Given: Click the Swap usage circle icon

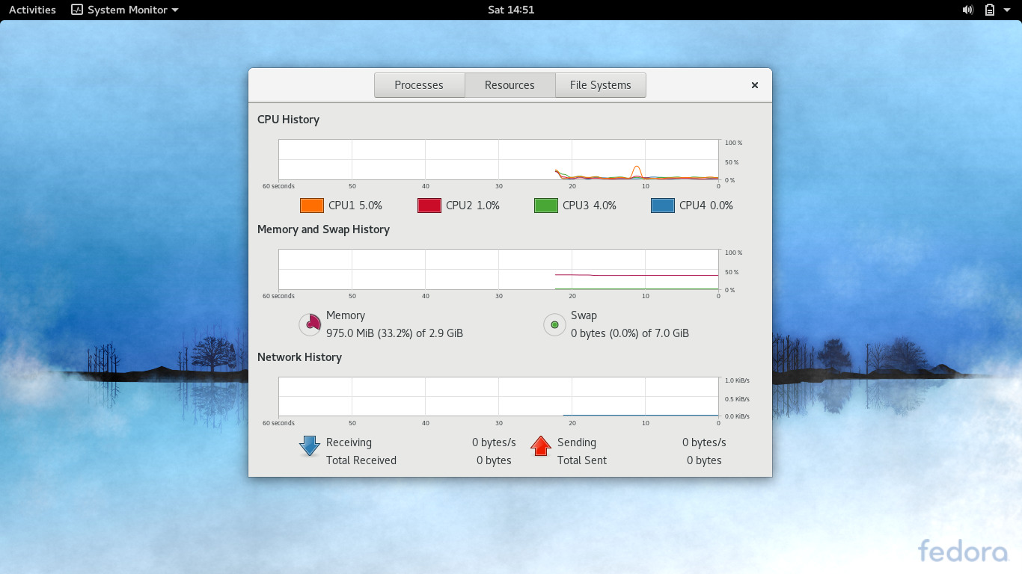Looking at the screenshot, I should pos(554,324).
